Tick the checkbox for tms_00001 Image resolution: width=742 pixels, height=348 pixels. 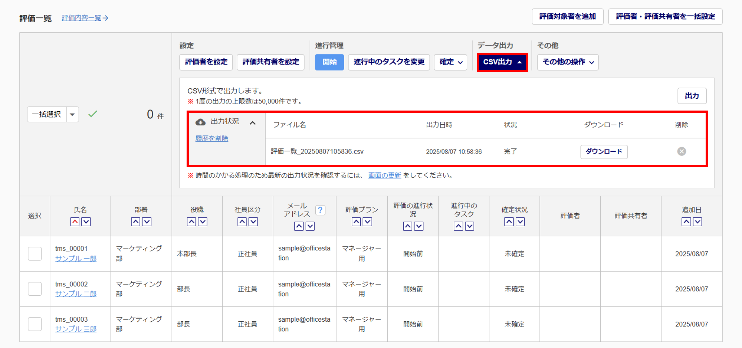coord(35,254)
